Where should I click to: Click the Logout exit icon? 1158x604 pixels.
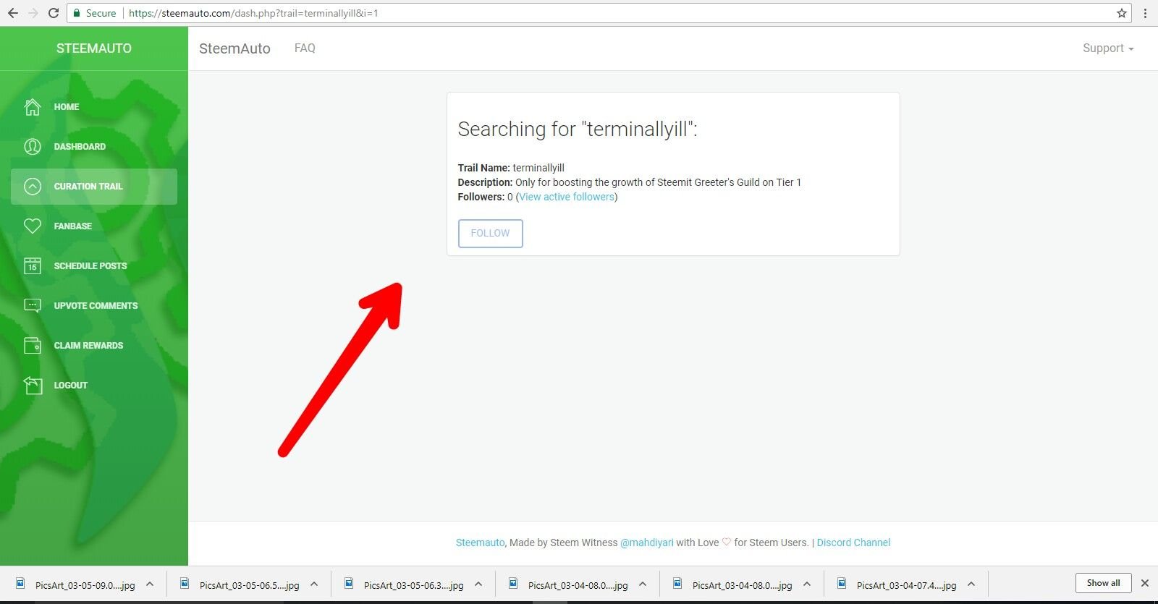click(x=33, y=386)
